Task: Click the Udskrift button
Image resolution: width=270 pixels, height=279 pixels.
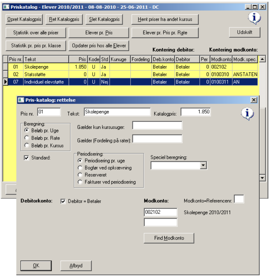Action: click(x=245, y=32)
